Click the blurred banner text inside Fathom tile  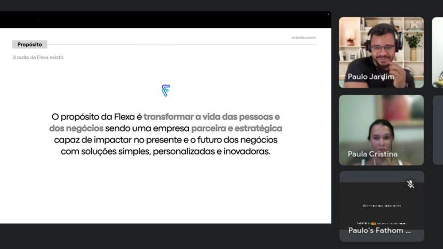tap(382, 206)
